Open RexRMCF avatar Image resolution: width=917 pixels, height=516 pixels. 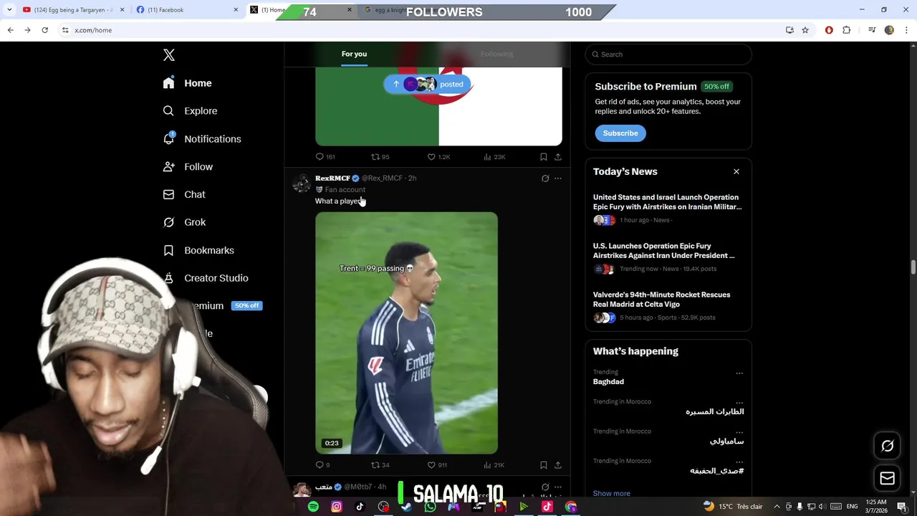[x=302, y=183]
